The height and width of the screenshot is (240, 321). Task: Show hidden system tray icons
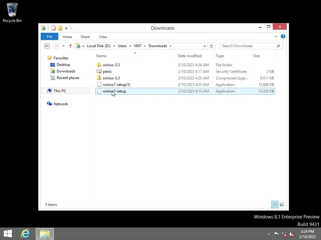pos(269,234)
